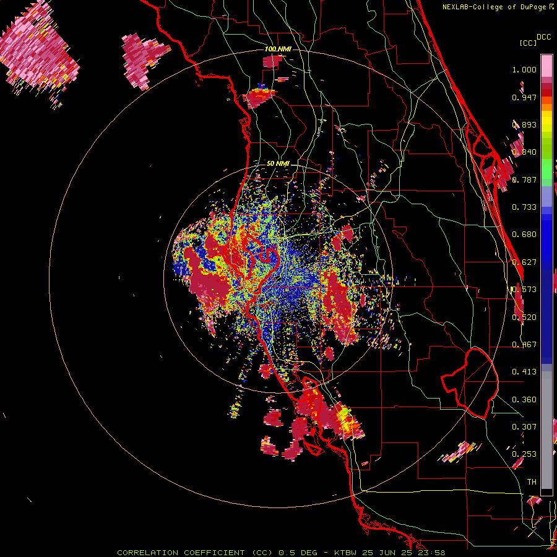
Task: Select the 0.413 scale value
Action: coord(524,372)
